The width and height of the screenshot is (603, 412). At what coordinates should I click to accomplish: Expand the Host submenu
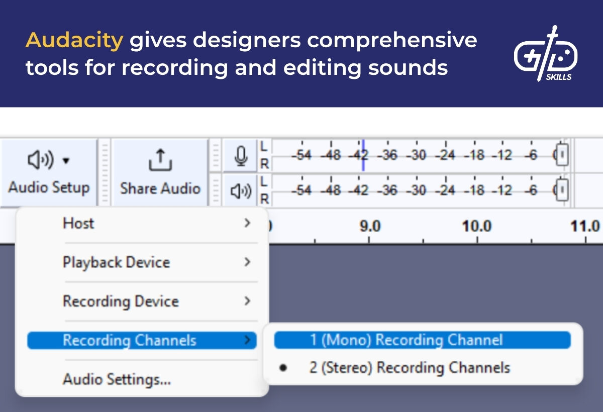247,223
